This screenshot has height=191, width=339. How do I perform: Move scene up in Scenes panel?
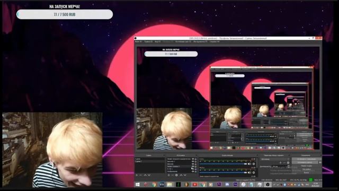click(x=145, y=175)
